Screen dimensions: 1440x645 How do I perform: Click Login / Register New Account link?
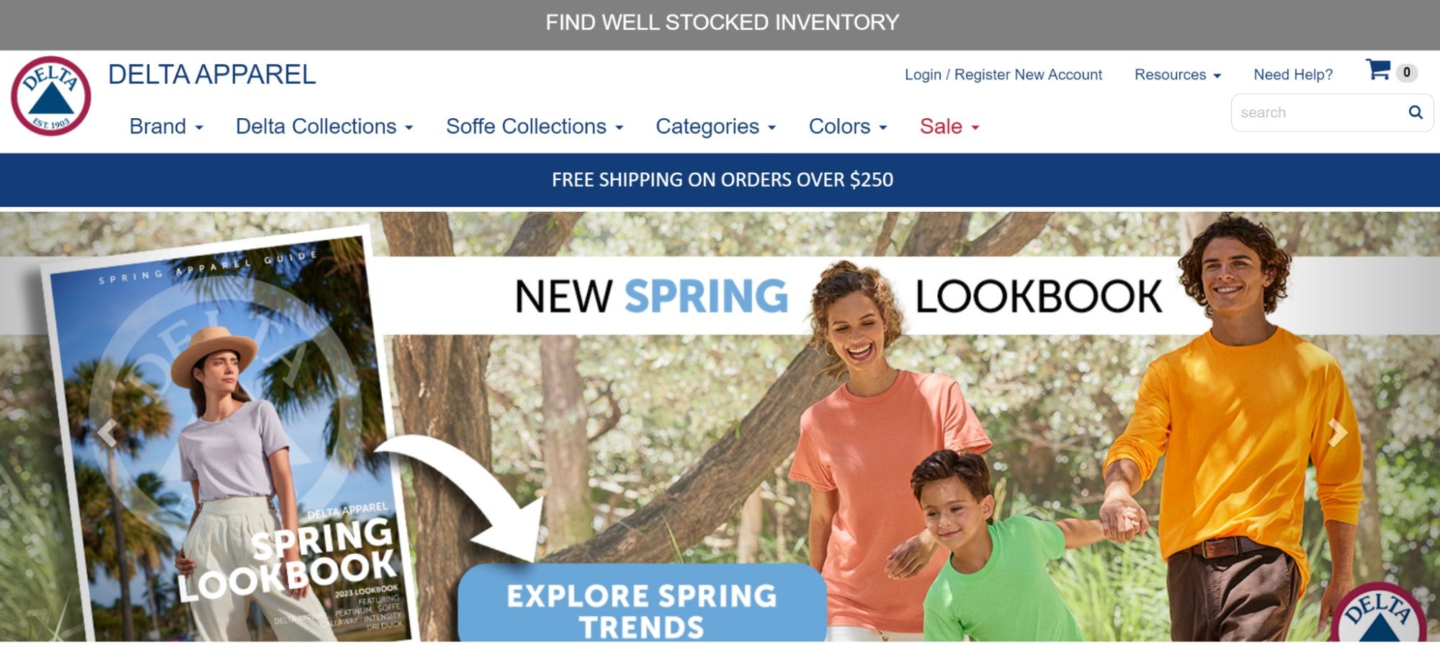point(1003,75)
